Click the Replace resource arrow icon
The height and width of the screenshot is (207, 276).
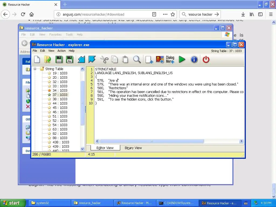[81, 60]
